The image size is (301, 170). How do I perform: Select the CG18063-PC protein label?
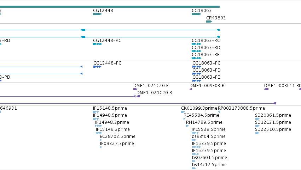pyautogui.click(x=206, y=63)
